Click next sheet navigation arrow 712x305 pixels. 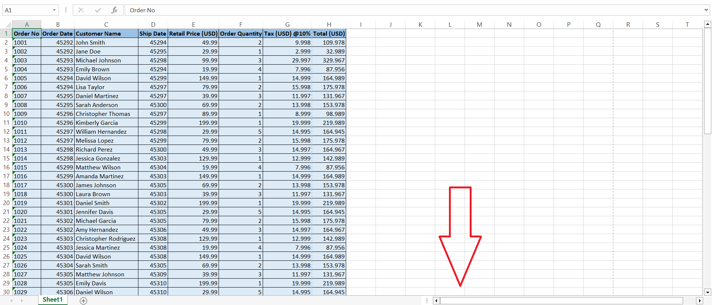[x=22, y=301]
